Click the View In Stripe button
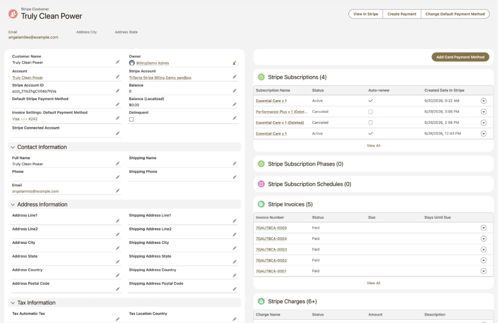 366,14
